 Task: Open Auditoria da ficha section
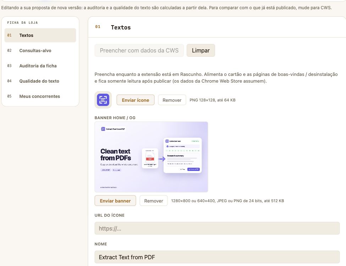[40, 66]
